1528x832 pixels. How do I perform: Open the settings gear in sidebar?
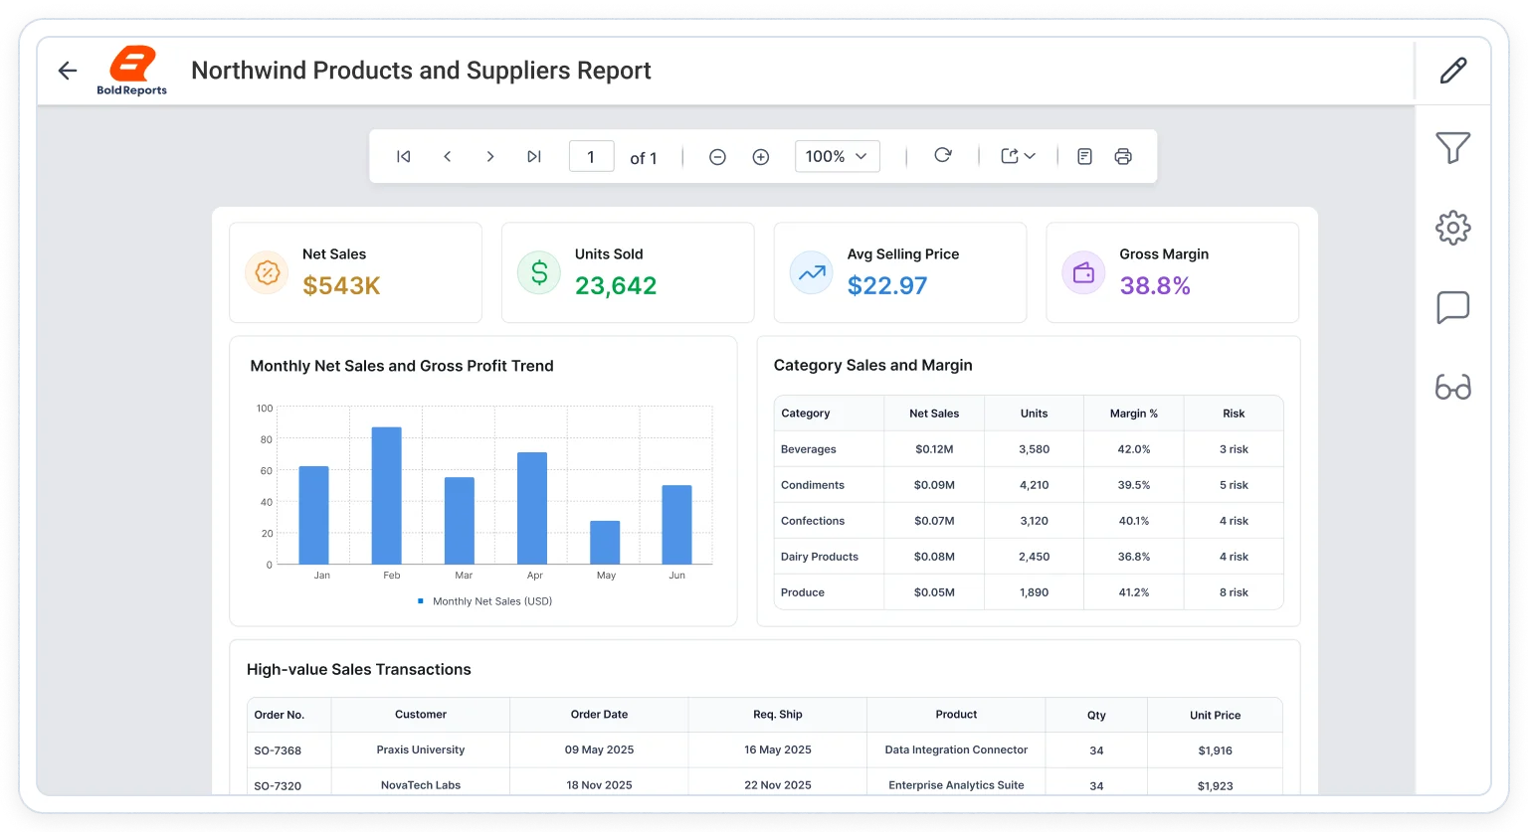click(1453, 228)
